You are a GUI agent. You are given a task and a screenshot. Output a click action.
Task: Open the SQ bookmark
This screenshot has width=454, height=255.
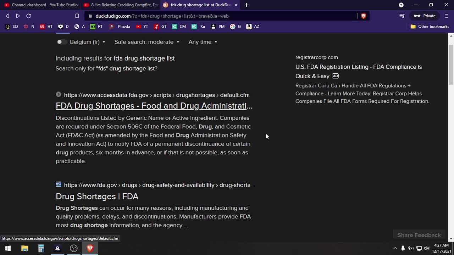point(11,27)
